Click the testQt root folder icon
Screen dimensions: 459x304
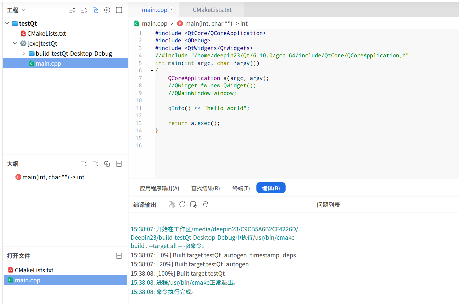[15, 23]
